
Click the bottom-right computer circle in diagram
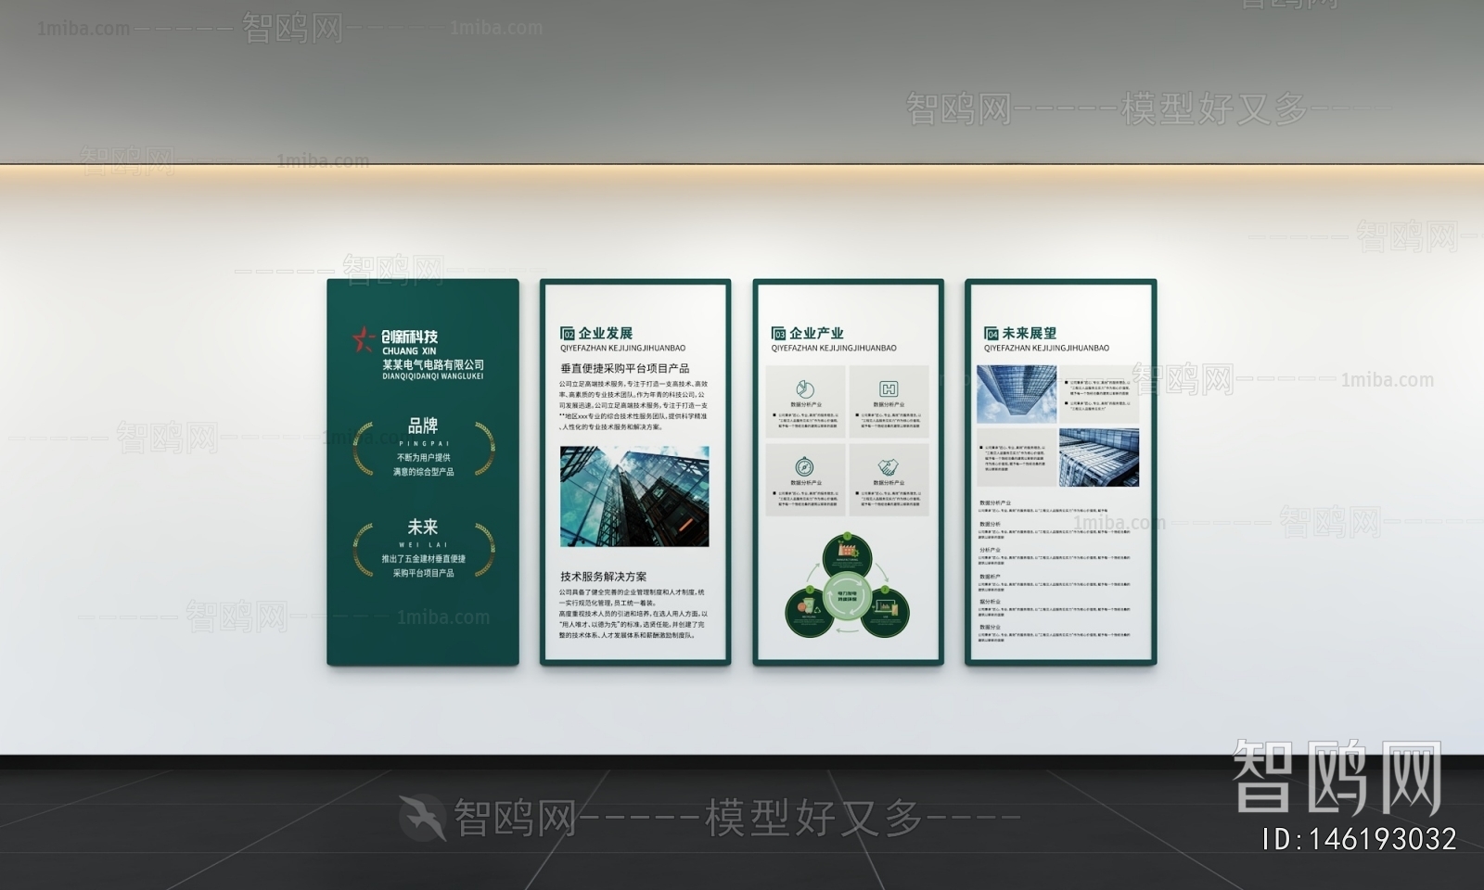point(885,611)
